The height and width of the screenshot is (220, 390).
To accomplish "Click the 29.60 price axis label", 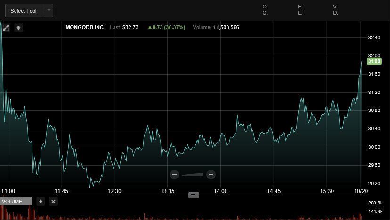I will click(374, 165).
